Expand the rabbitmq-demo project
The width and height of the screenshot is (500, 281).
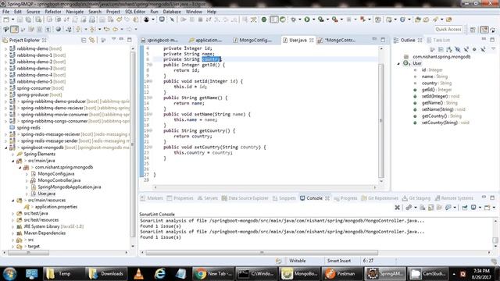coord(5,48)
